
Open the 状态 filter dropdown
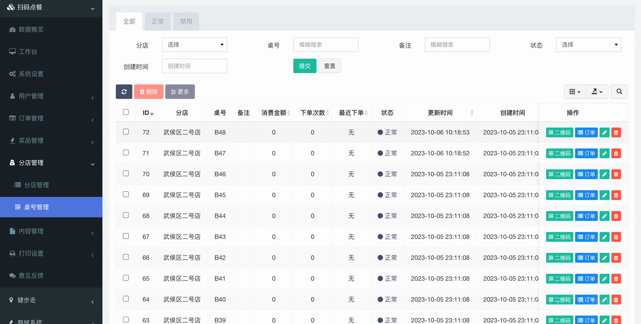click(x=588, y=45)
